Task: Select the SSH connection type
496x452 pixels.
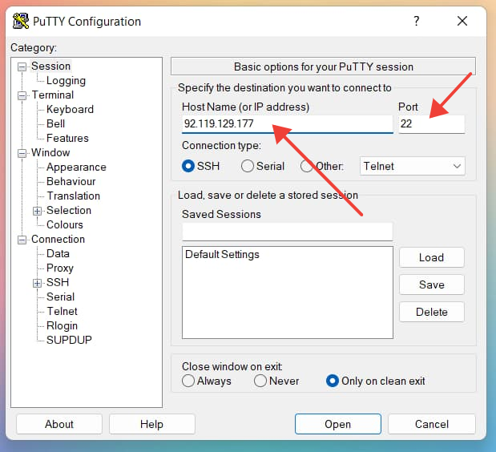Action: [189, 167]
